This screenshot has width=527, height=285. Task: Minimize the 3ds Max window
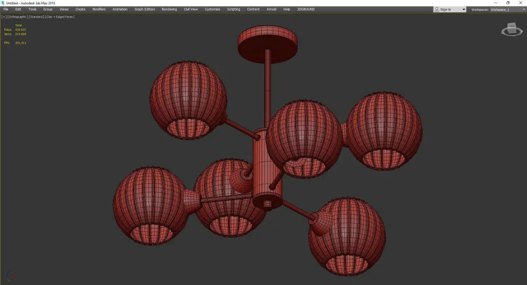pyautogui.click(x=495, y=3)
